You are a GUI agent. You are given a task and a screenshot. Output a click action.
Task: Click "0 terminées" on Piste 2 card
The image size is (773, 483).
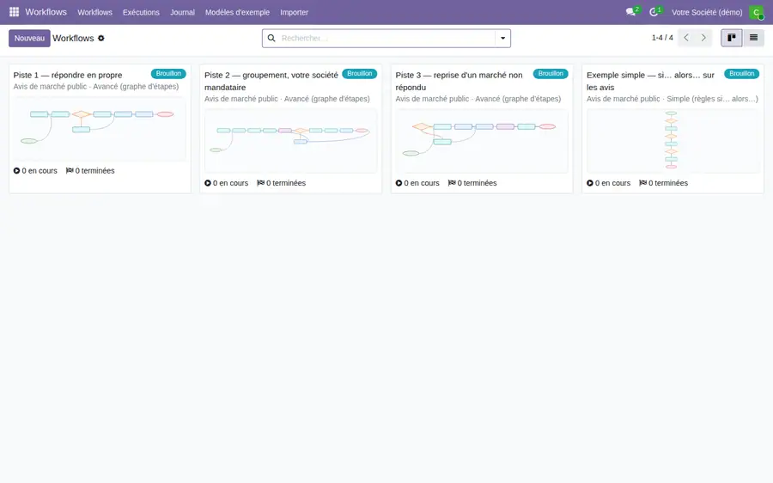click(x=286, y=183)
